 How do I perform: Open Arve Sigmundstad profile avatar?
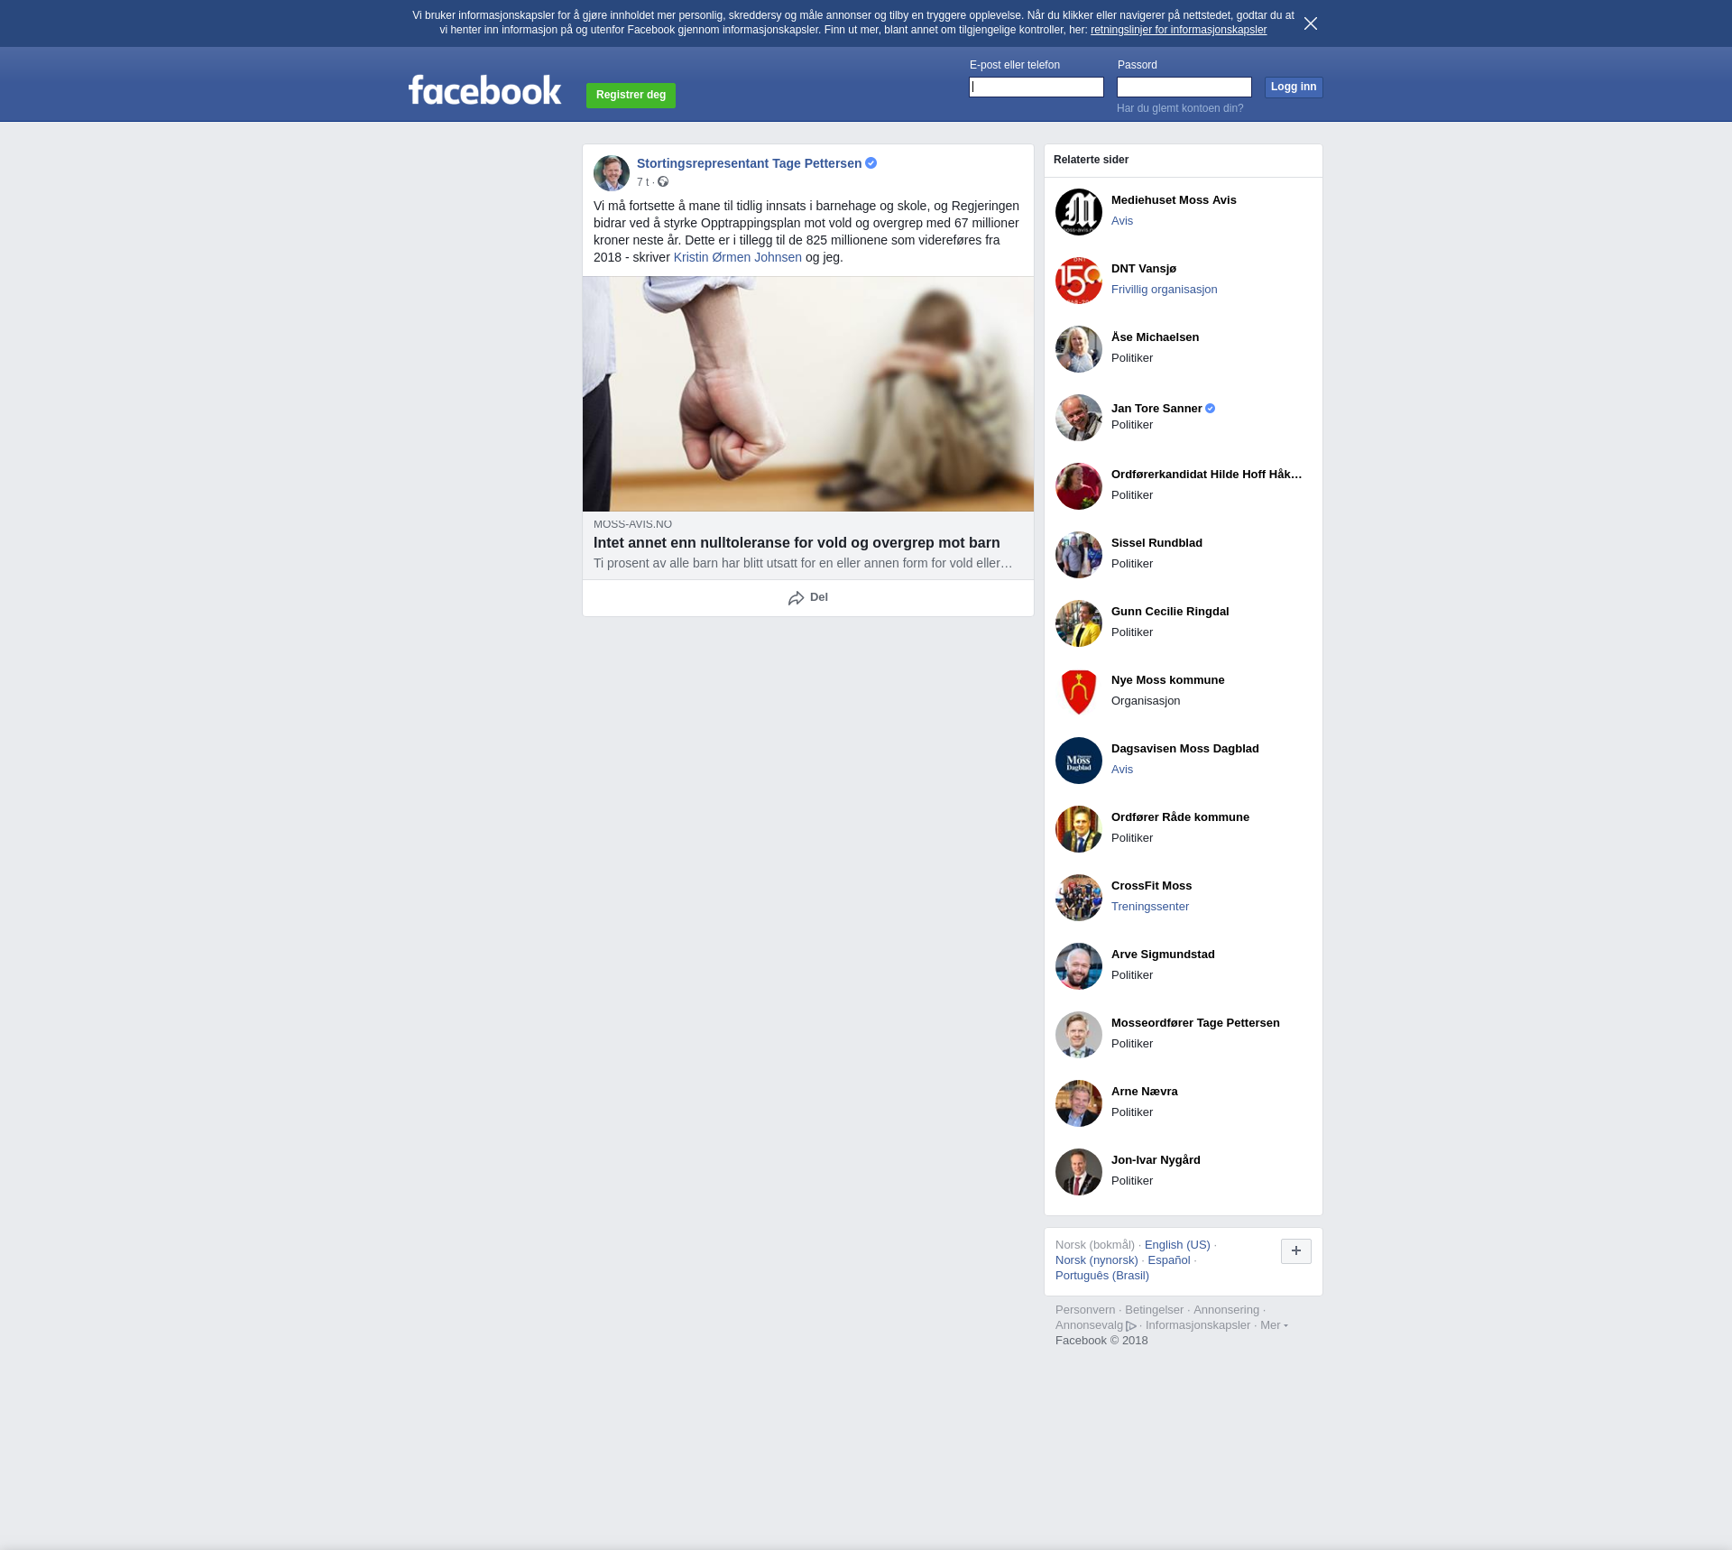point(1079,966)
